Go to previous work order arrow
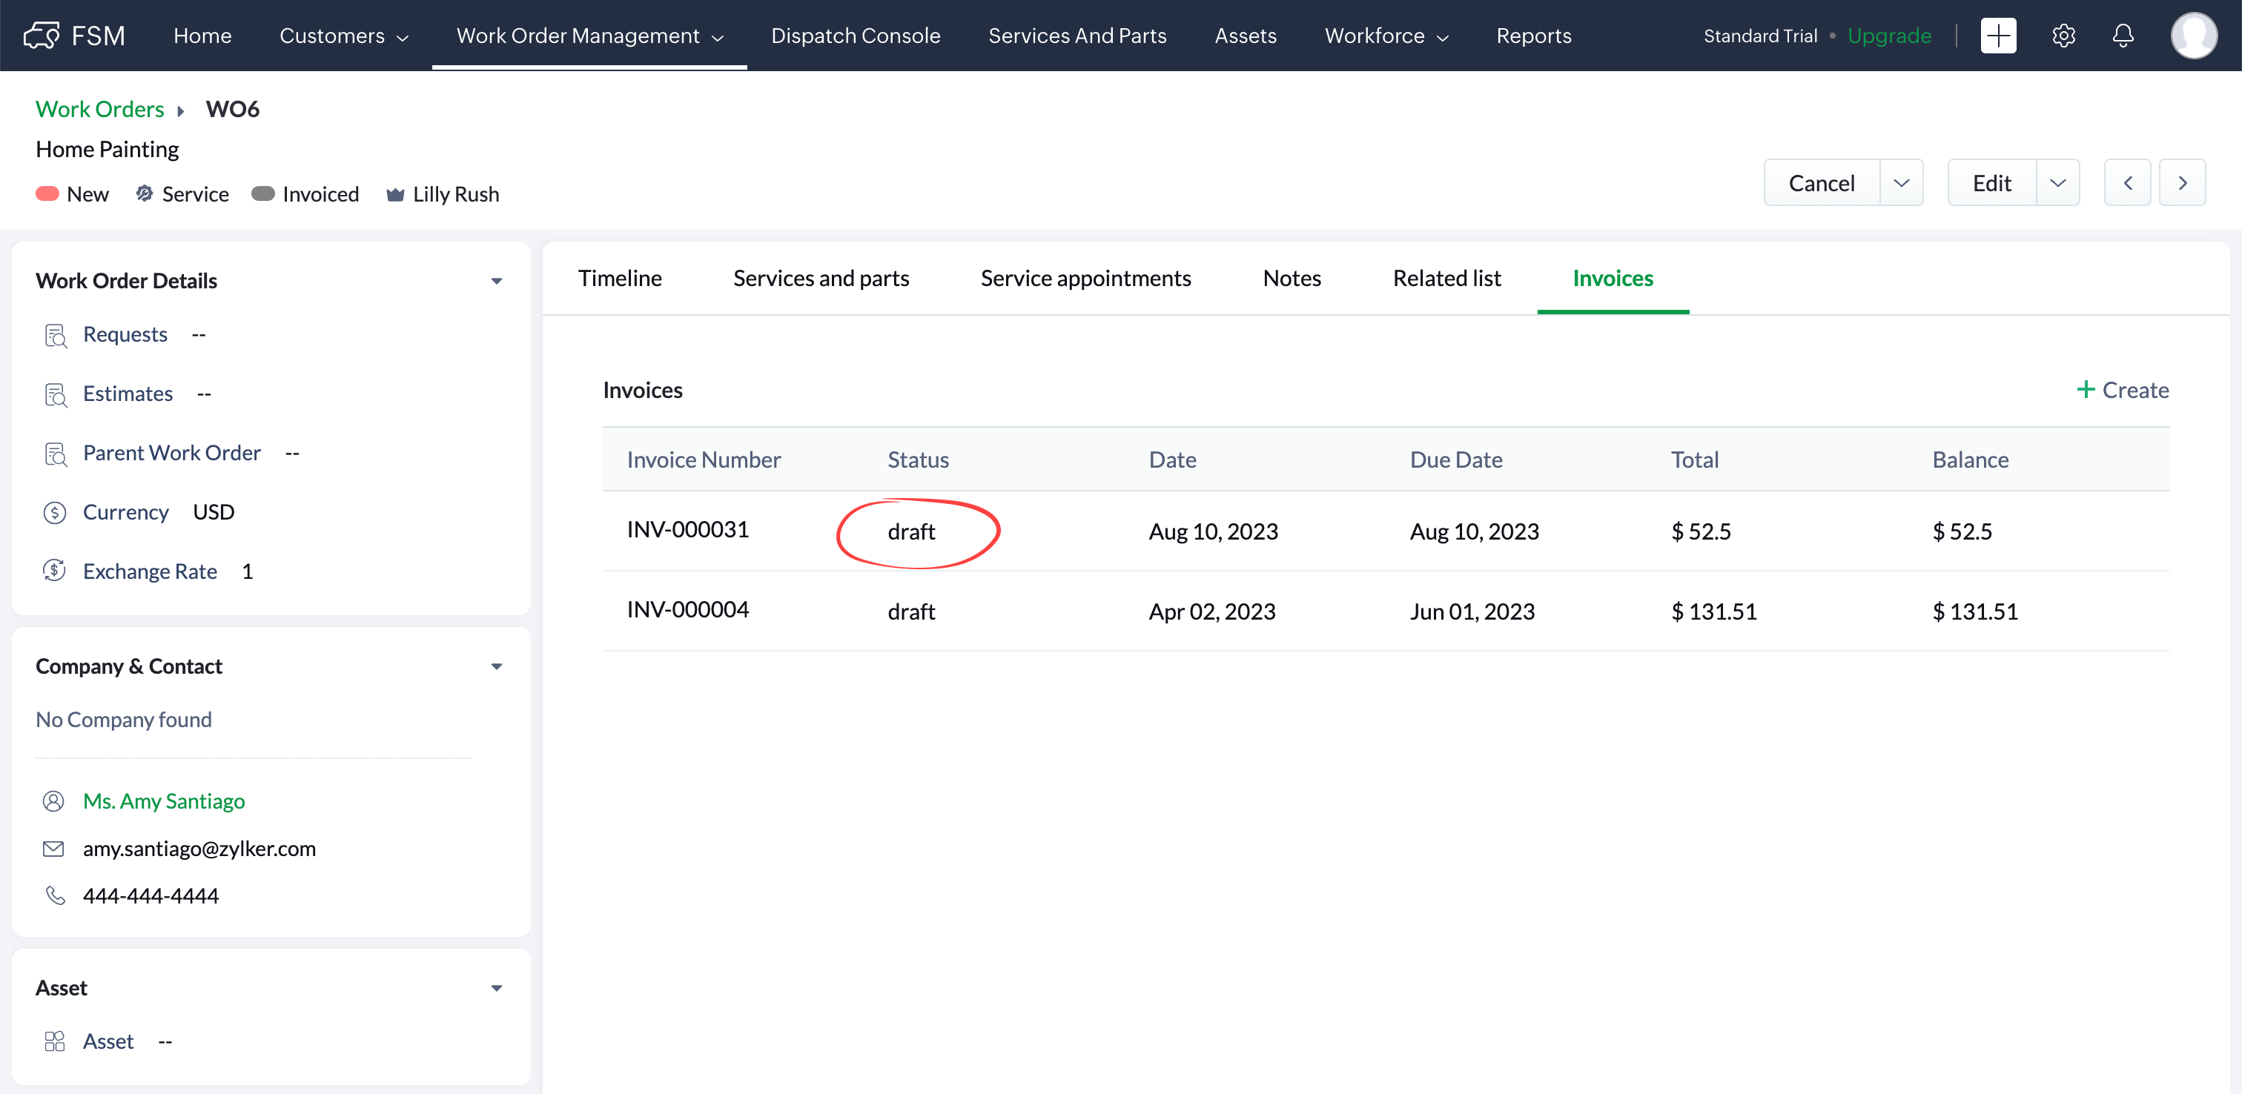Image resolution: width=2242 pixels, height=1094 pixels. point(2127,183)
